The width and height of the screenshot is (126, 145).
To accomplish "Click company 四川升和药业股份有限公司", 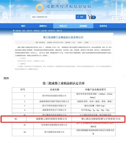I will 54,106.
